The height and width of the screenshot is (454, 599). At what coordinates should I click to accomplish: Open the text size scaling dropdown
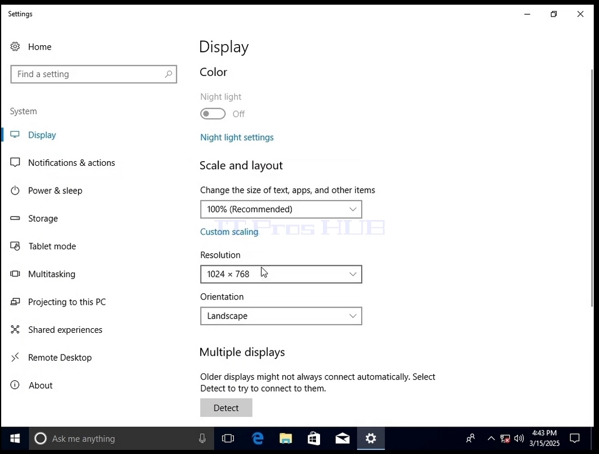(281, 209)
